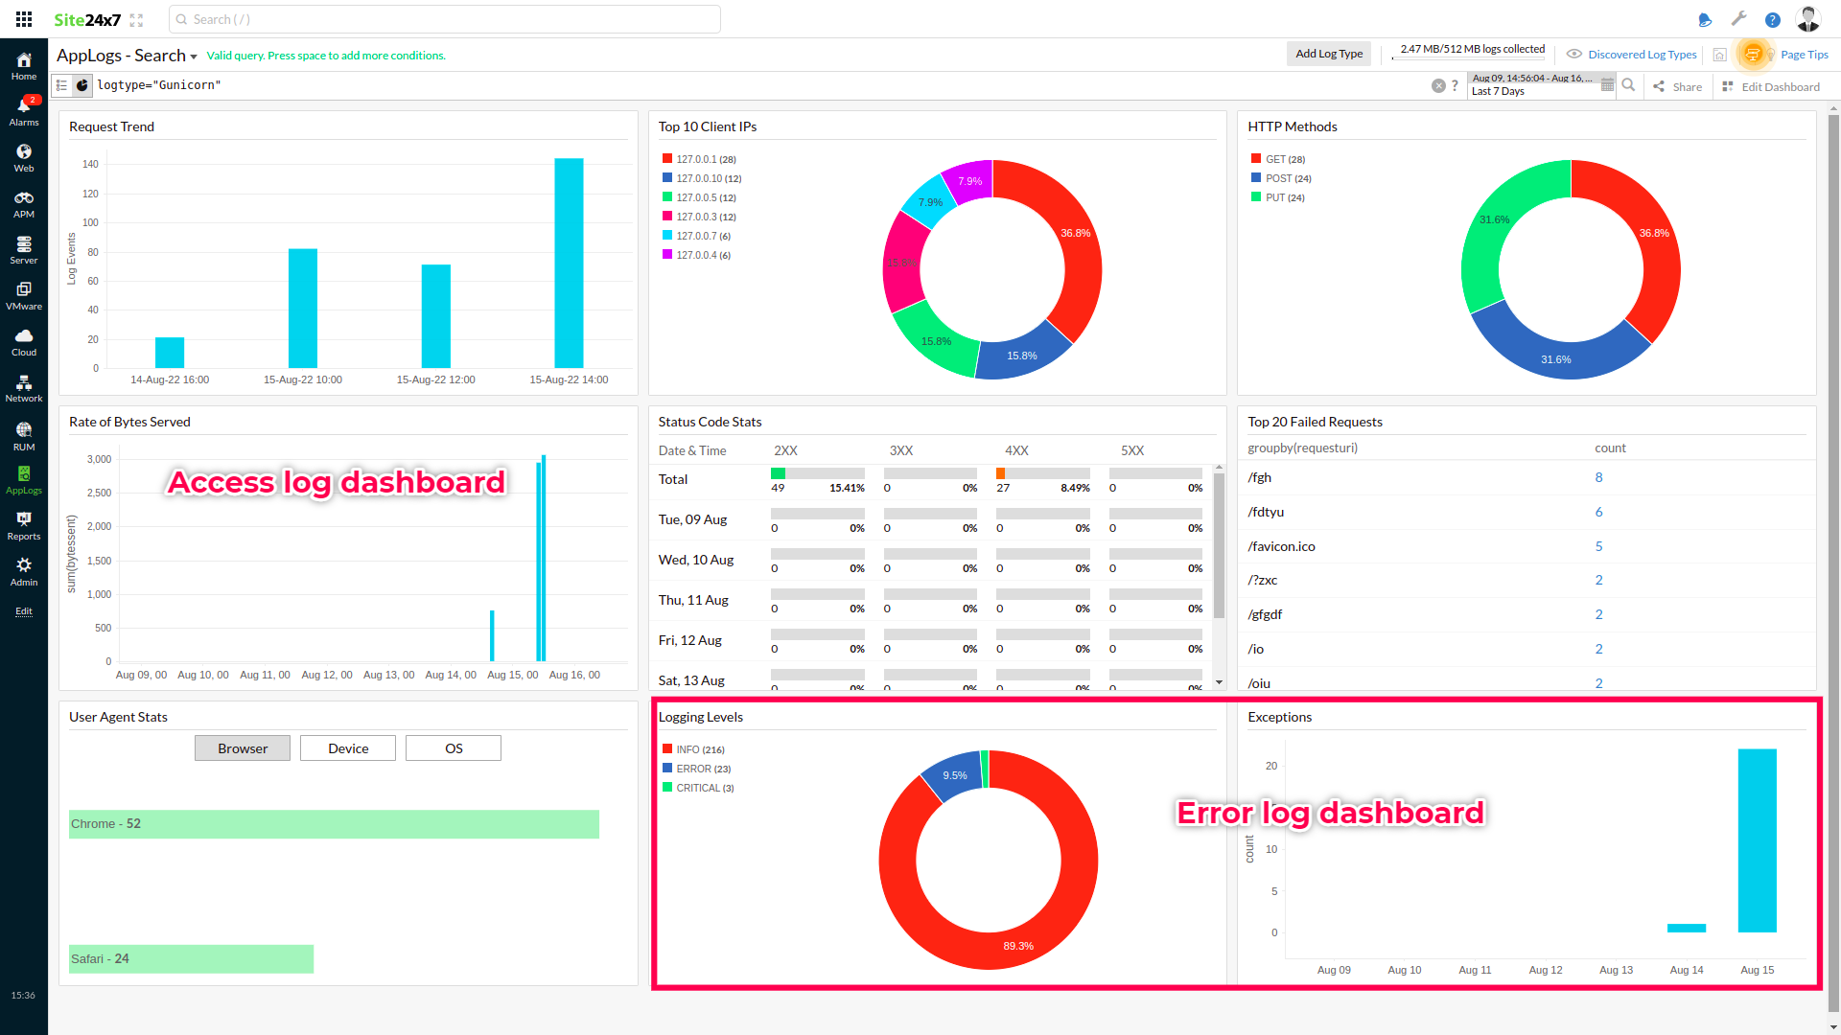Click the app launcher grid icon

[24, 19]
